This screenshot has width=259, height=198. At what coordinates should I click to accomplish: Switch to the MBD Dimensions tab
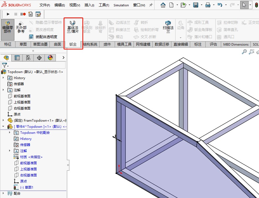click(x=236, y=44)
